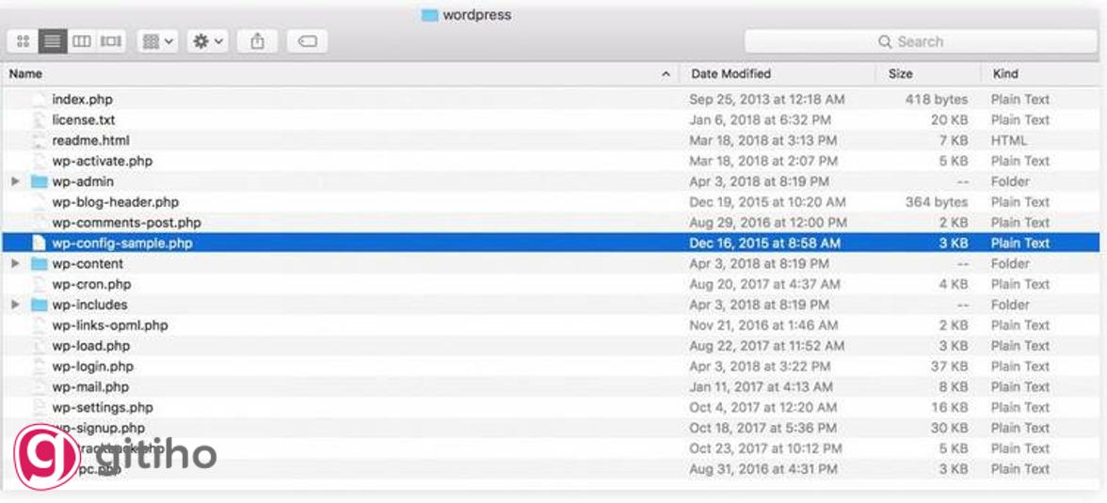Select file wp-load.php
The width and height of the screenshot is (1107, 503).
91,346
